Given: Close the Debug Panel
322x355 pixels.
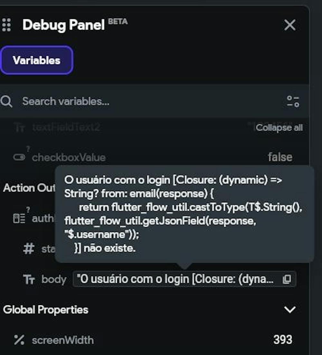Looking at the screenshot, I should 290,25.
